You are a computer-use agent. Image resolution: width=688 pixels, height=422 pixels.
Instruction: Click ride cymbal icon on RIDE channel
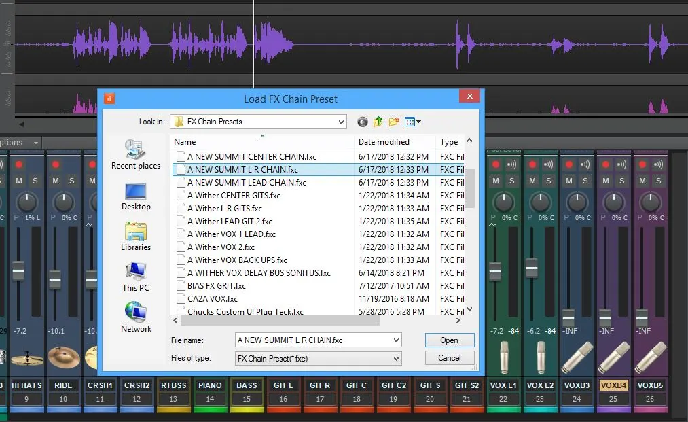[64, 357]
